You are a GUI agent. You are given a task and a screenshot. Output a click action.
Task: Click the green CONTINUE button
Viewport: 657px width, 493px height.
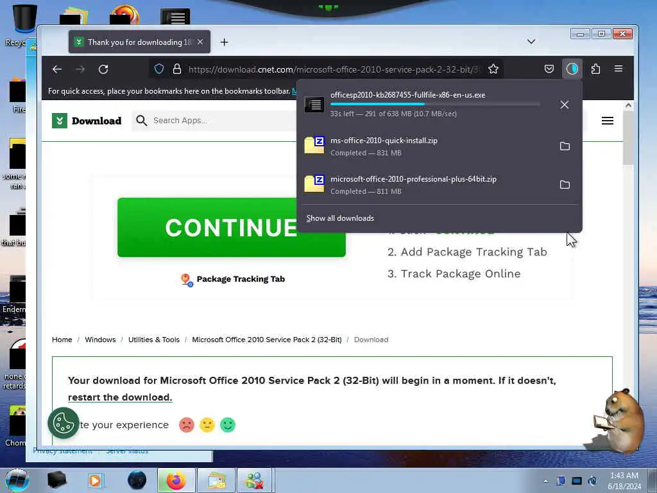(231, 227)
